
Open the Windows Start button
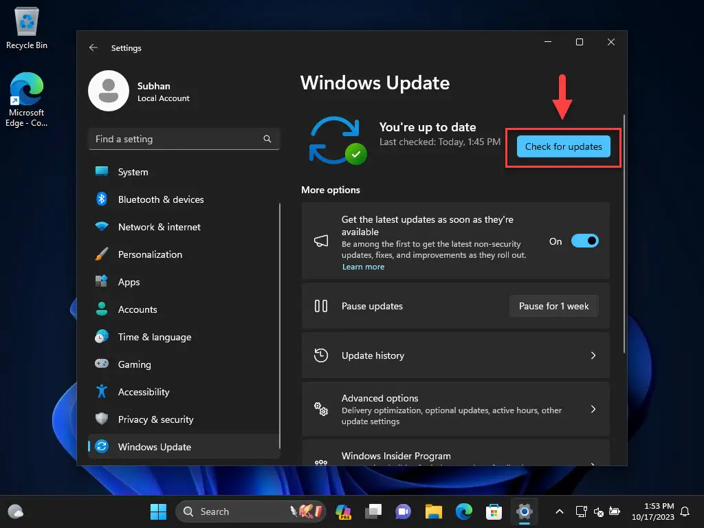pyautogui.click(x=158, y=511)
